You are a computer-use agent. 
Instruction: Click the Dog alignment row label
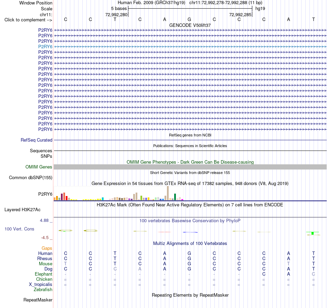pyautogui.click(x=48, y=269)
